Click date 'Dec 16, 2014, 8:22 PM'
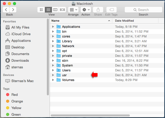The height and width of the screenshot is (118, 165). (132, 61)
